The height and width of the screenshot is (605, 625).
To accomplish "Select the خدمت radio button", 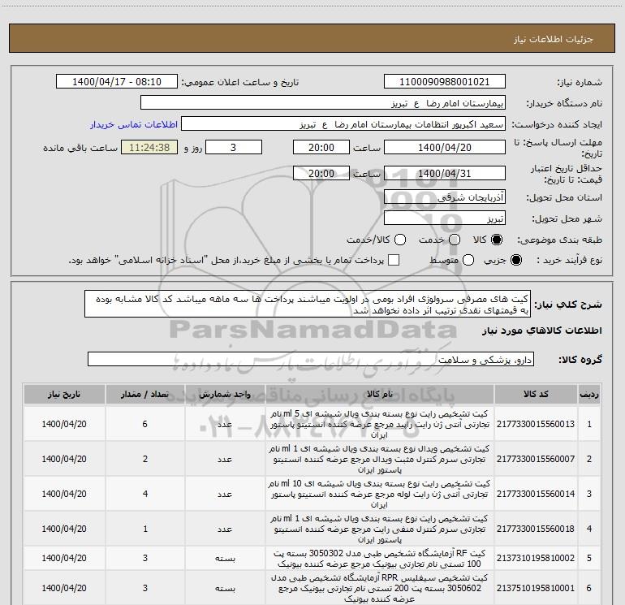I will coord(455,240).
